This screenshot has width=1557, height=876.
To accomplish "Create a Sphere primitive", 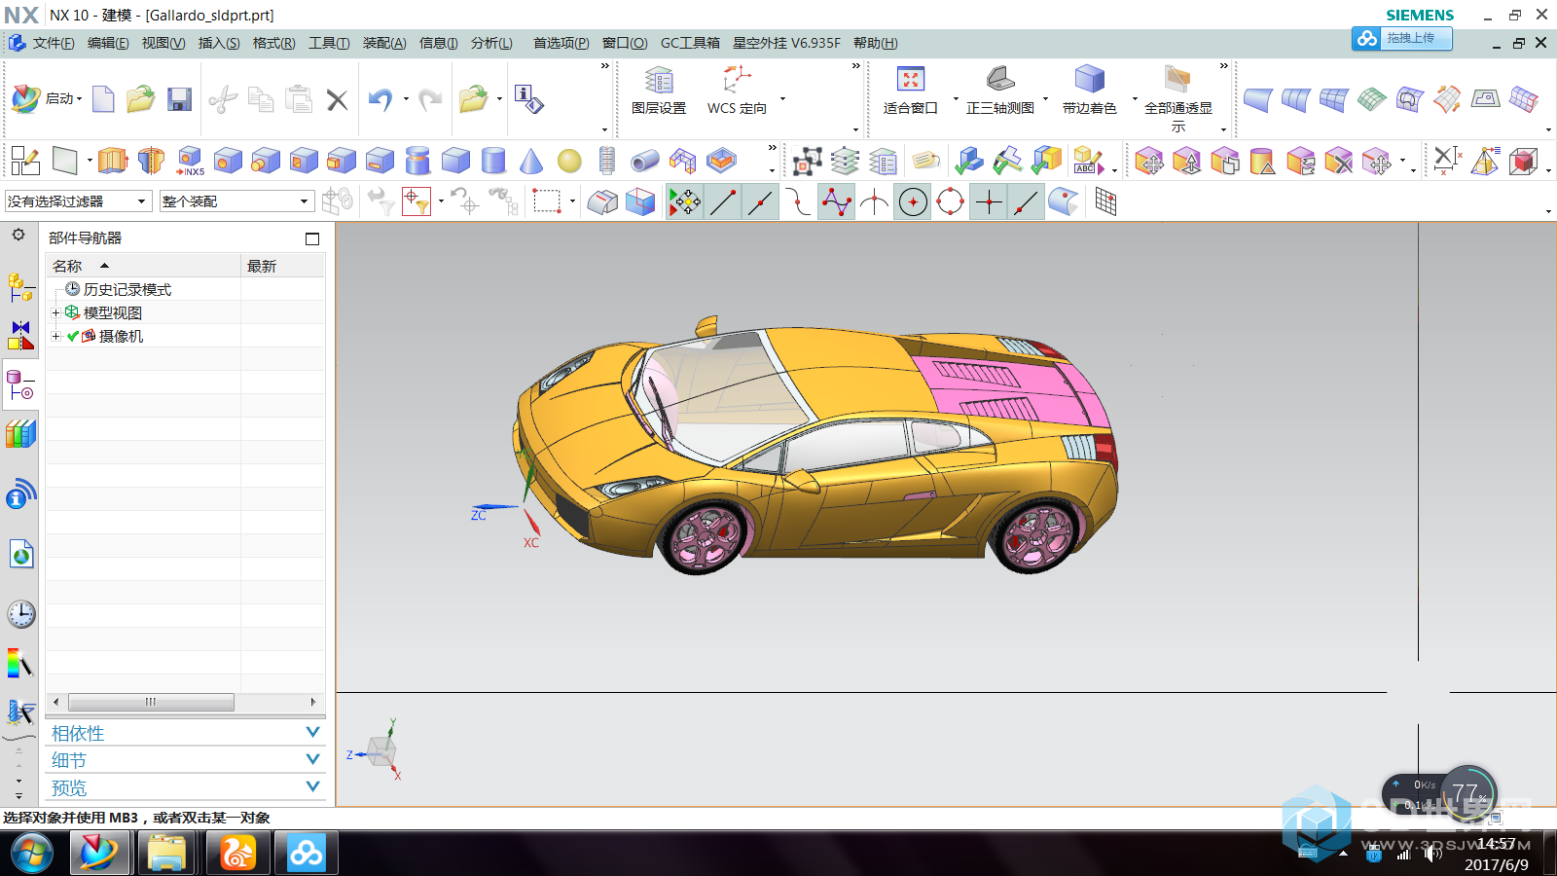I will [569, 161].
